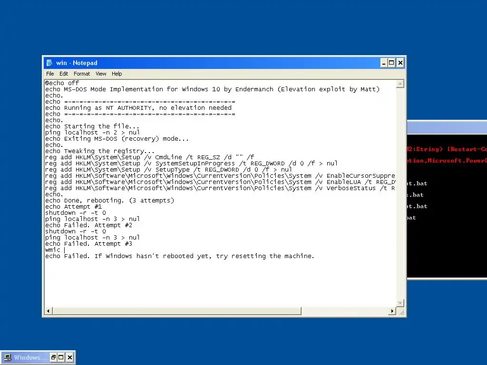The width and height of the screenshot is (487, 365).
Task: Close the win - Notepad window
Action: (x=400, y=63)
